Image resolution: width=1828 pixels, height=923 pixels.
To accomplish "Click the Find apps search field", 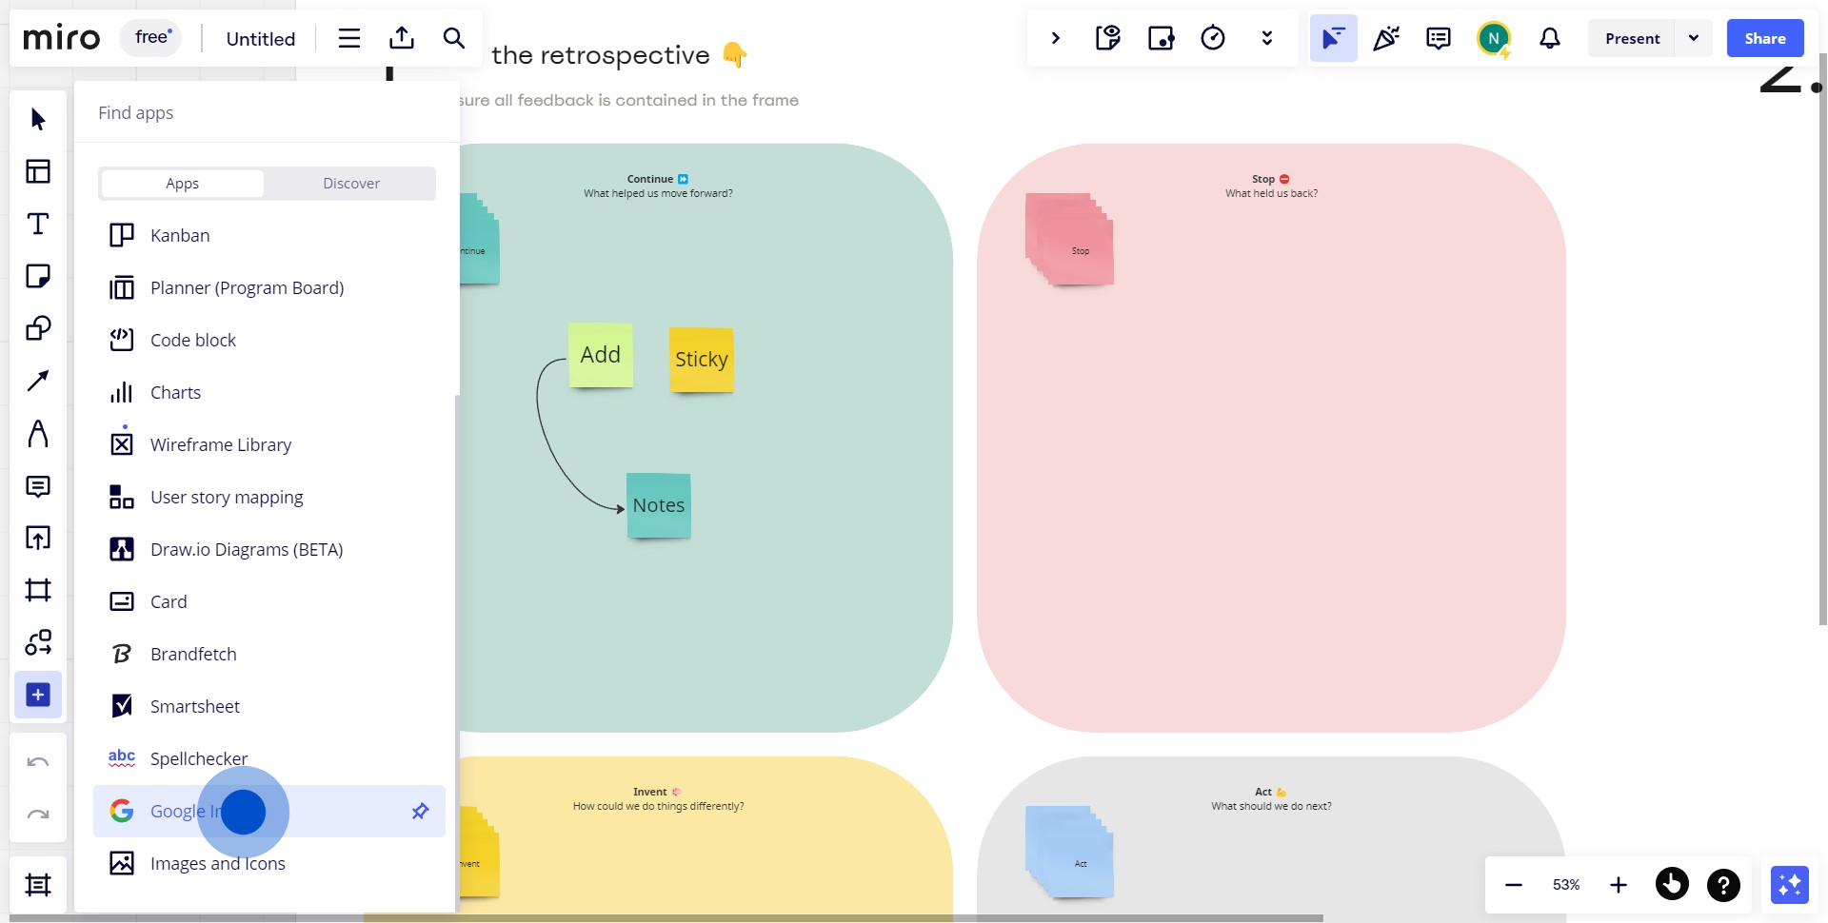I will [267, 112].
